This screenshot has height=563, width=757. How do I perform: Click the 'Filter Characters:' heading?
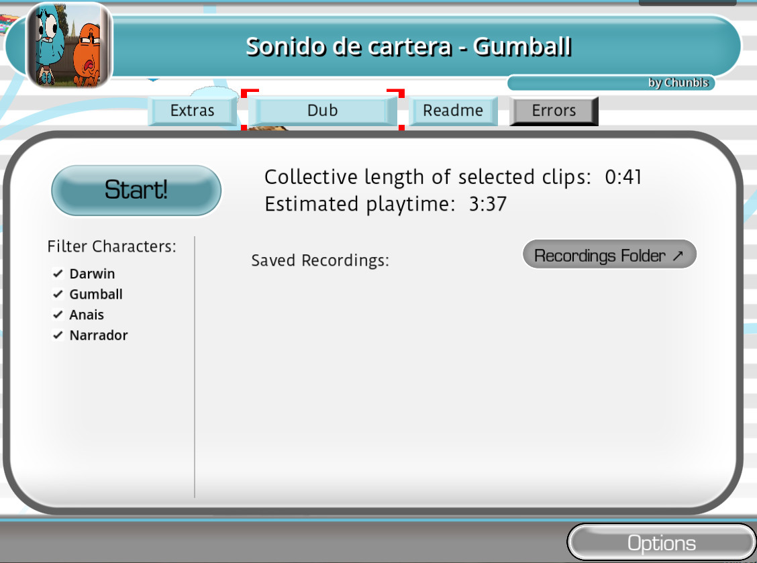(111, 247)
